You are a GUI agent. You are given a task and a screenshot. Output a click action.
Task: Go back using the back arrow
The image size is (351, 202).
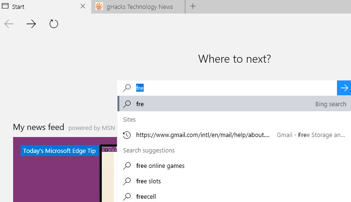(x=9, y=24)
